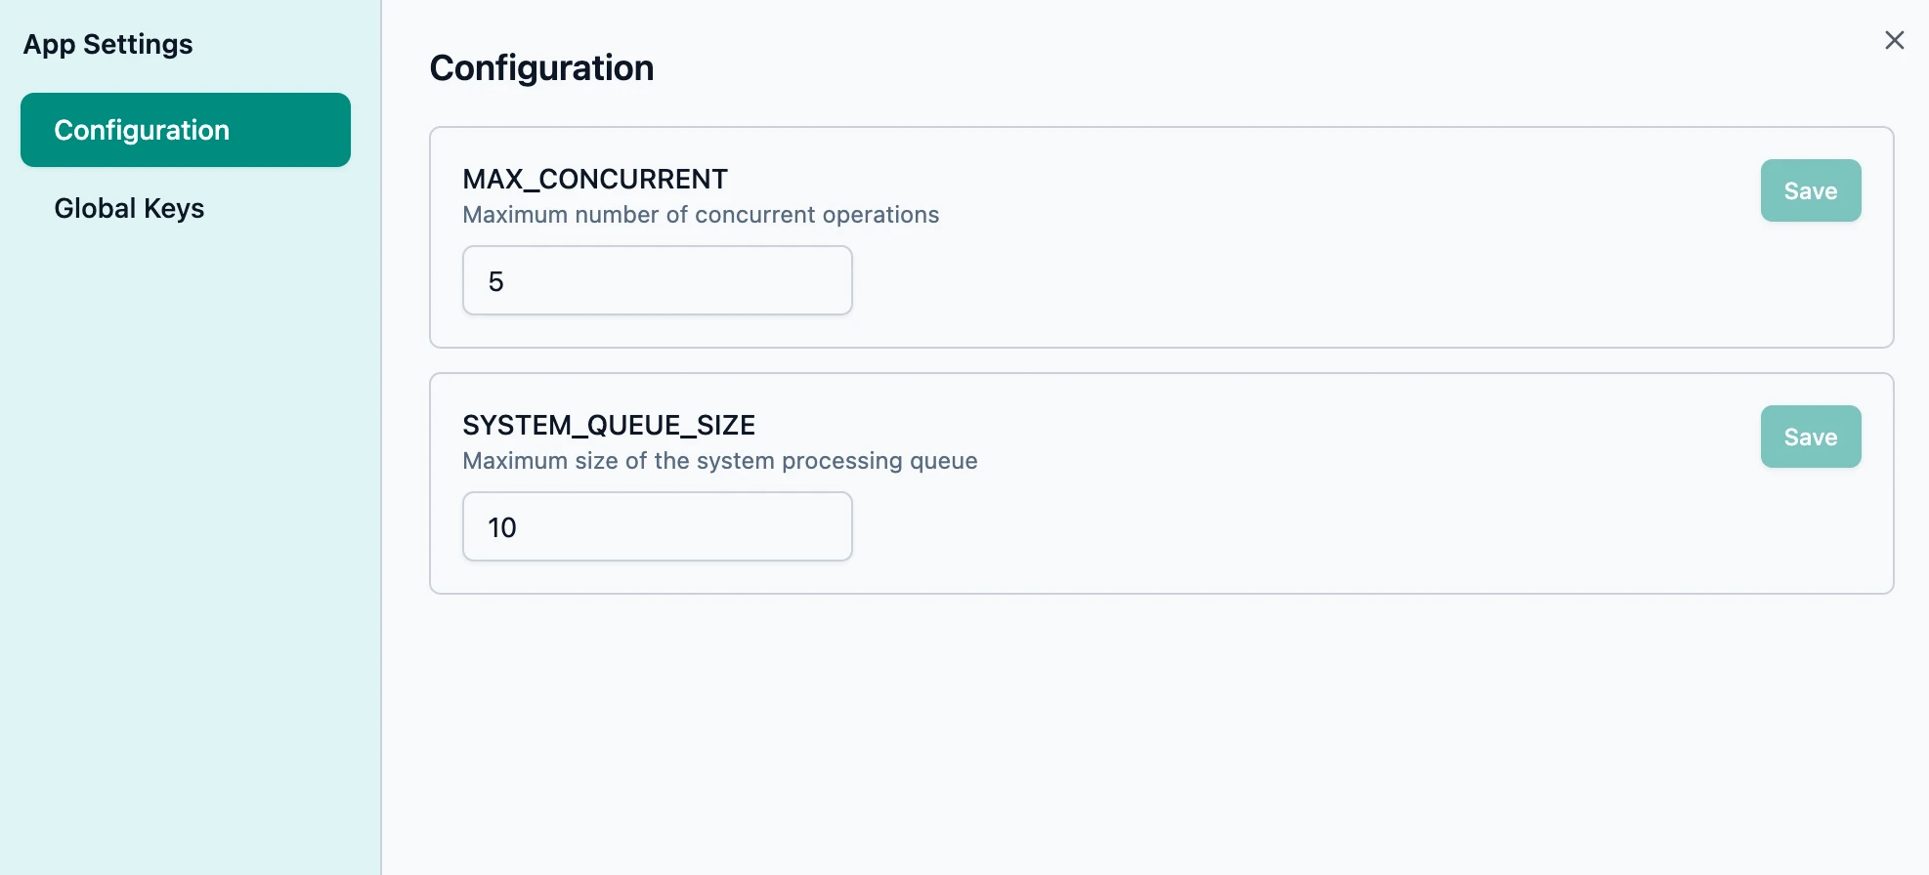The width and height of the screenshot is (1929, 875).
Task: Click the system processing queue description
Action: coord(720,461)
